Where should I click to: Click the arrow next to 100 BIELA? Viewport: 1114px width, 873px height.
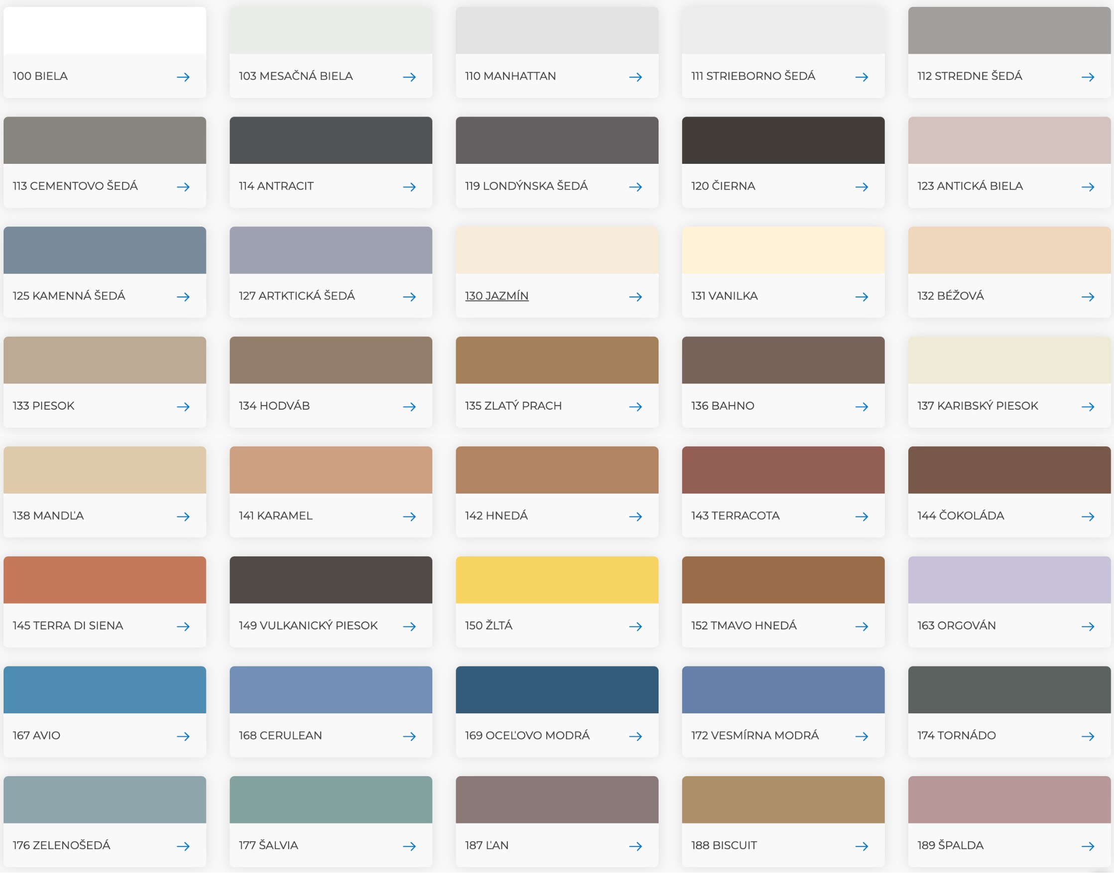point(183,77)
